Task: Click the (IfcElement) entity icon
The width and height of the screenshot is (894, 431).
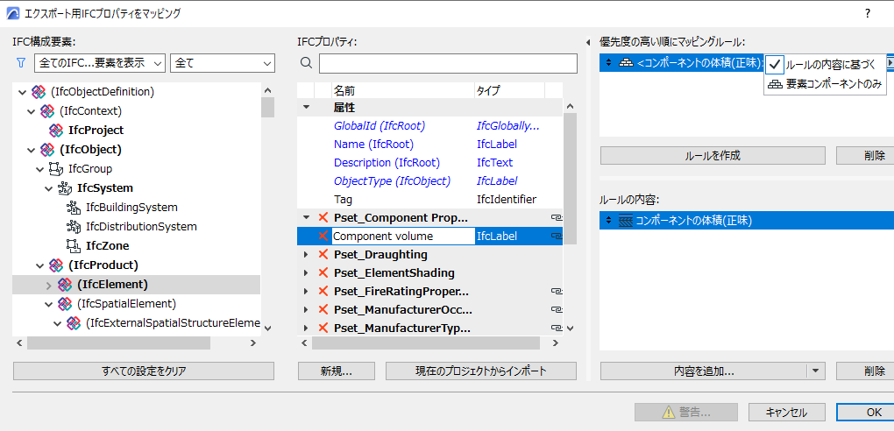Action: (65, 285)
